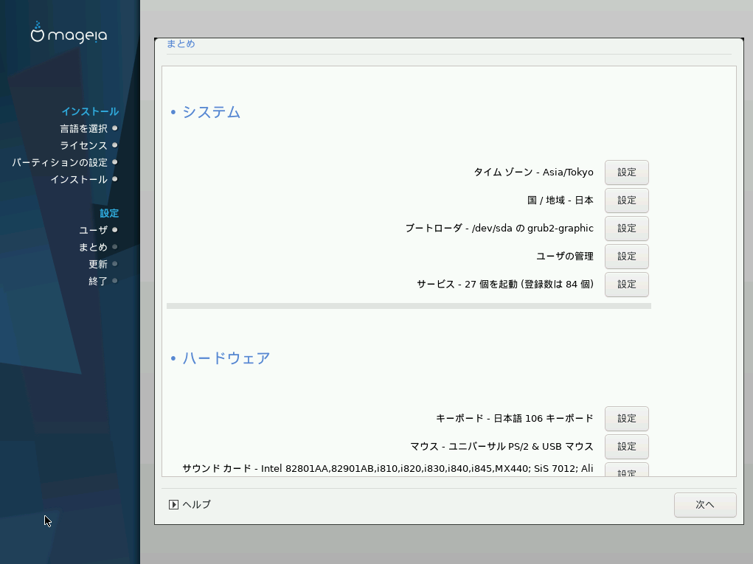
Task: Configure the 国 / 地域 - 日本 setting
Action: (x=626, y=201)
